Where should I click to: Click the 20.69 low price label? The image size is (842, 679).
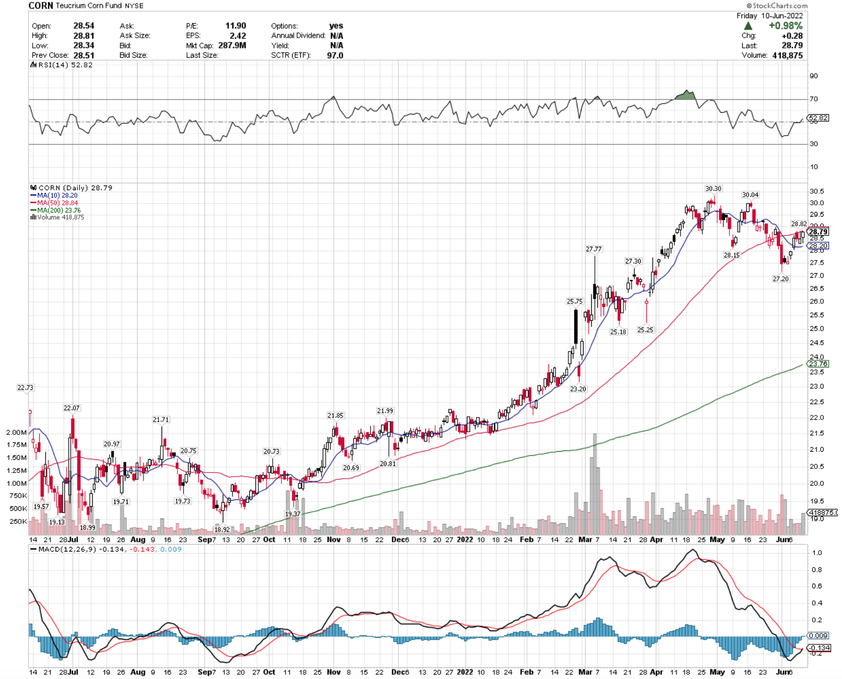pos(351,467)
